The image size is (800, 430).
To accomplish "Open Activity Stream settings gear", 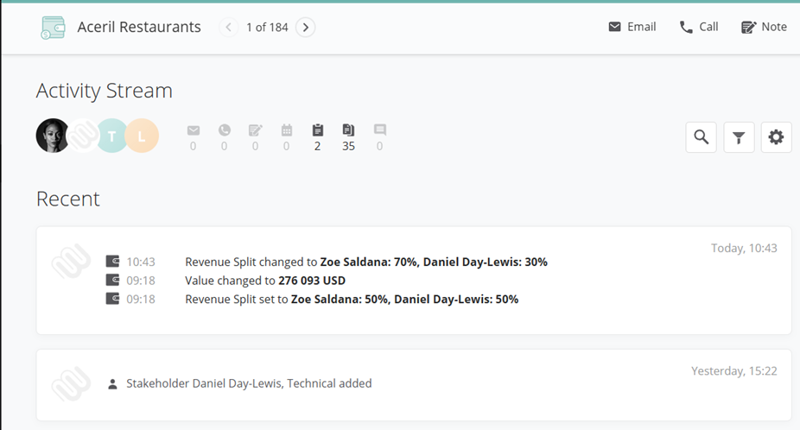I will pos(776,137).
